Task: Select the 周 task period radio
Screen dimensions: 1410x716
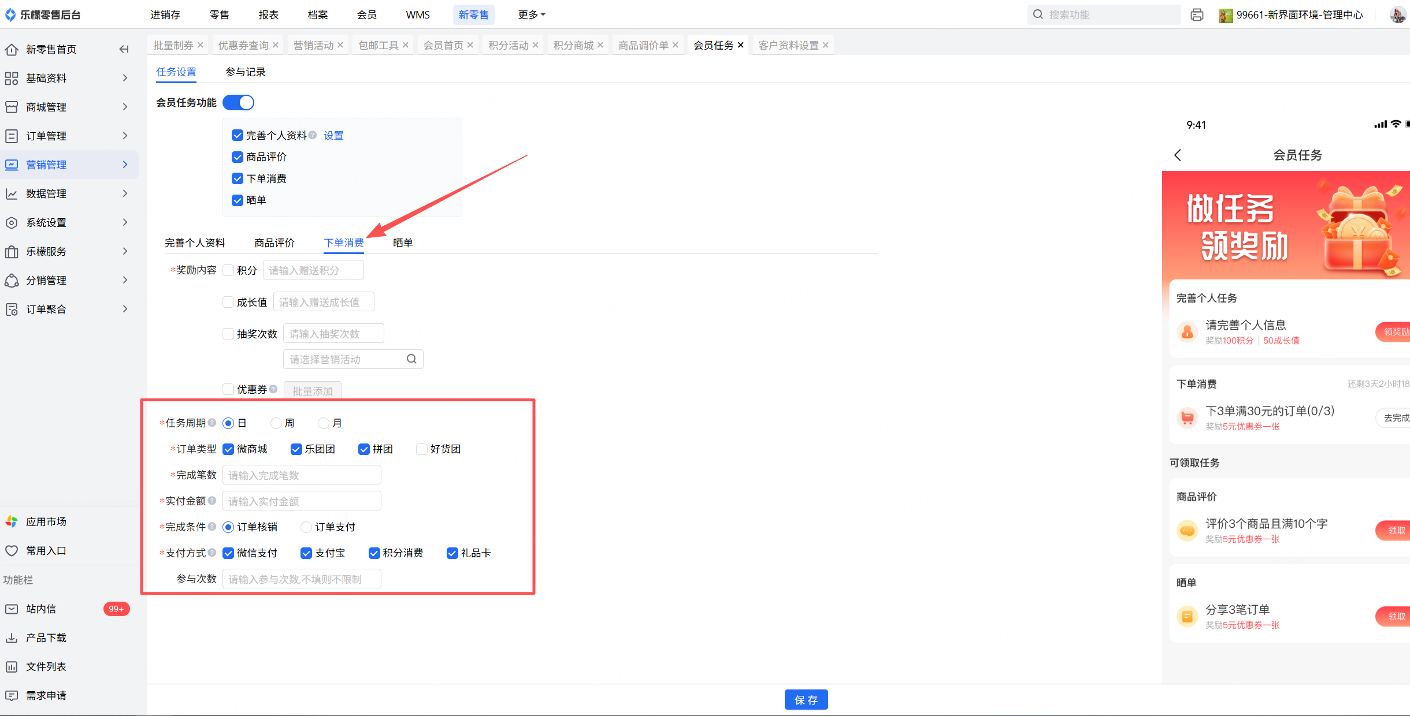Action: coord(276,423)
